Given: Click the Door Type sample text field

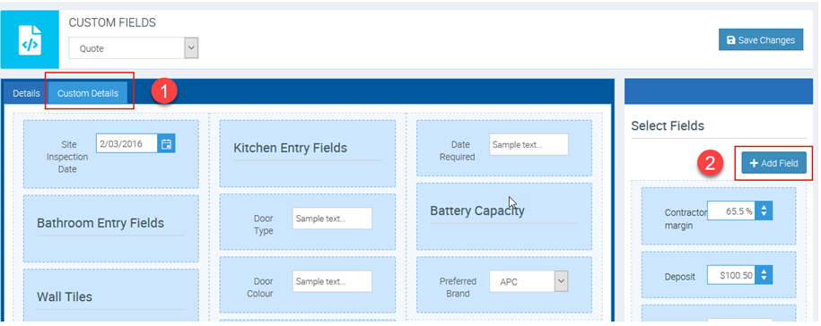Looking at the screenshot, I should click(x=333, y=219).
